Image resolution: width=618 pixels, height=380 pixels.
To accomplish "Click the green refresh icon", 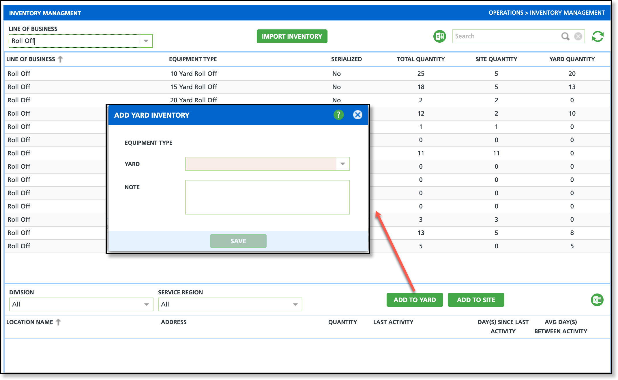I will coord(598,37).
